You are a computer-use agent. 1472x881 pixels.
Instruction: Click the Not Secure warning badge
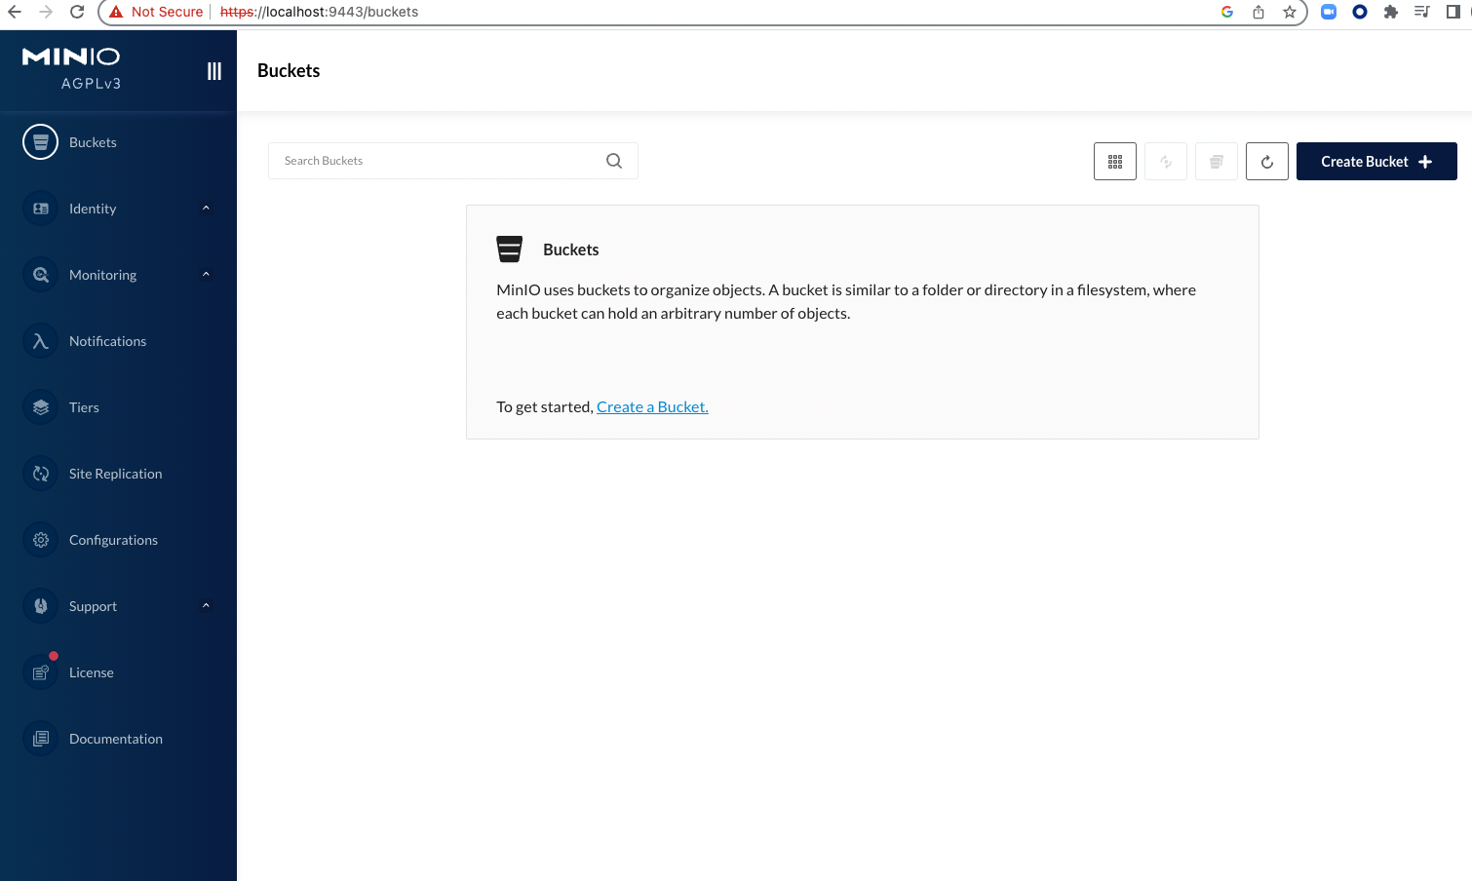[x=156, y=12]
